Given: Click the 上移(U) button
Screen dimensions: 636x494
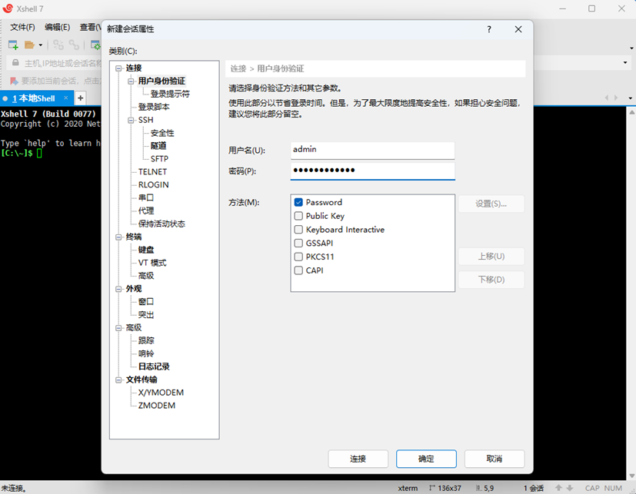Looking at the screenshot, I should click(491, 256).
